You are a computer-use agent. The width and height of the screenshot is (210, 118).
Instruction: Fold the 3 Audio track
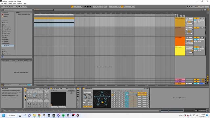pos(176,37)
